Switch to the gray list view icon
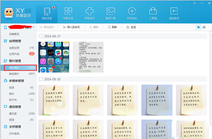Screen dimensions: 212x139 [204, 27]
